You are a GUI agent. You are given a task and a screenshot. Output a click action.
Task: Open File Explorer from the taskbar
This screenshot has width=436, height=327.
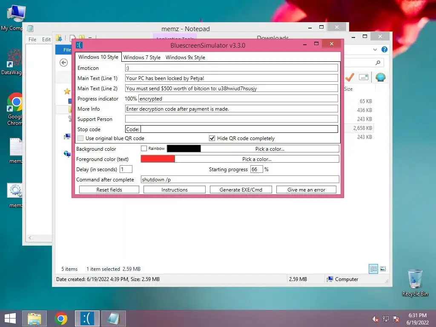(x=34, y=318)
